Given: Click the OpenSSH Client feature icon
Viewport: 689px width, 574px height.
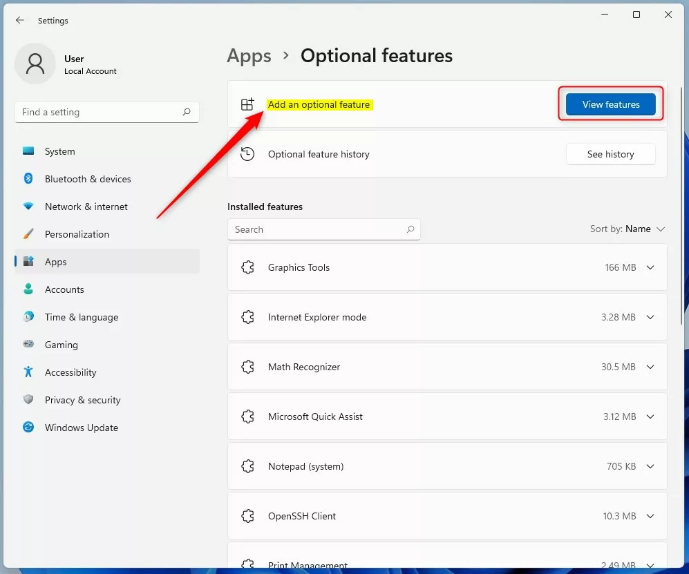Looking at the screenshot, I should [248, 515].
